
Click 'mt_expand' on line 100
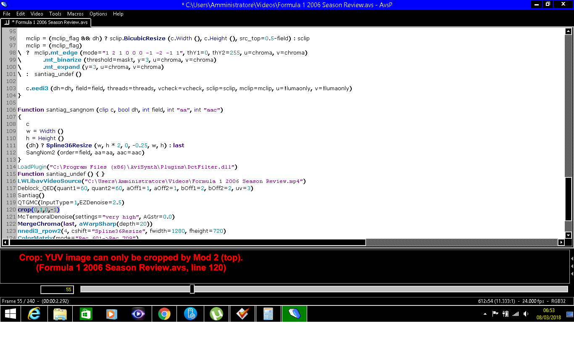(62, 67)
